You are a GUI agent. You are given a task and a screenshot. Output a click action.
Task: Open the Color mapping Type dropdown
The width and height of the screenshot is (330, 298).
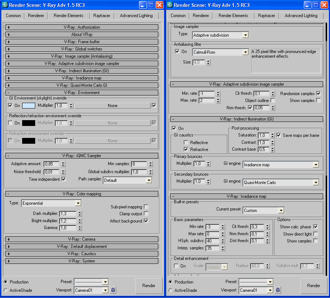click(x=51, y=203)
